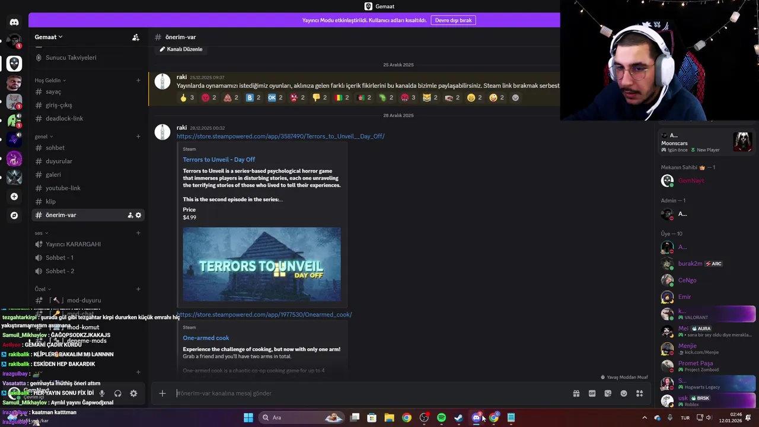Open Spotify from the taskbar
759x427 pixels.
point(441,418)
